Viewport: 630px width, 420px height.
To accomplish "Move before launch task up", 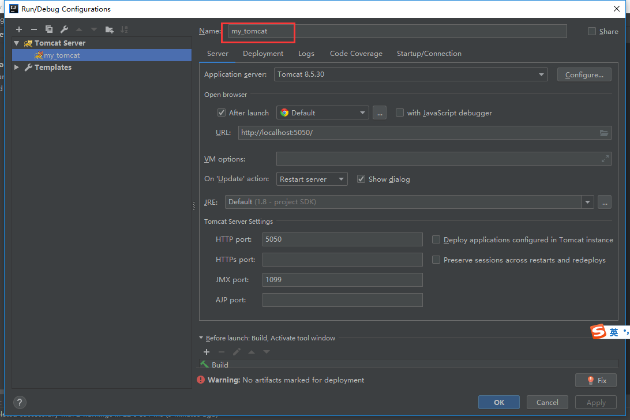I will coord(252,352).
